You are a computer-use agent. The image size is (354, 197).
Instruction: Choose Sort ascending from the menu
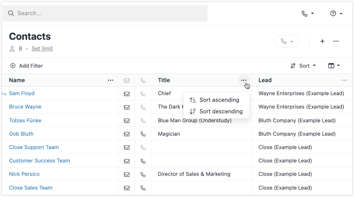(x=219, y=100)
